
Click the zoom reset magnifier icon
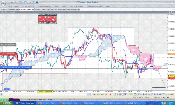click(x=151, y=94)
